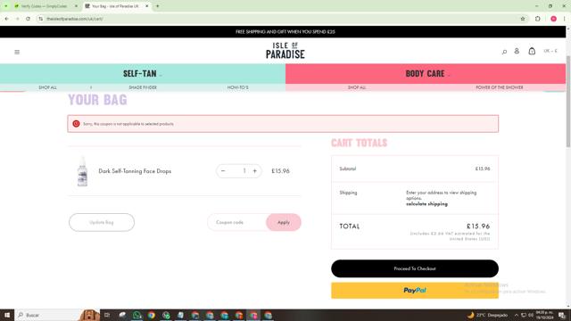Open the volume icon in system tray
Screen dimensions: 571x321
pyautogui.click(x=531, y=315)
